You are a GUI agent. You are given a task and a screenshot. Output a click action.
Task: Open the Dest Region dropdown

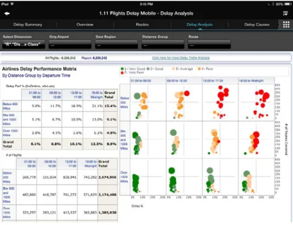pyautogui.click(x=116, y=44)
